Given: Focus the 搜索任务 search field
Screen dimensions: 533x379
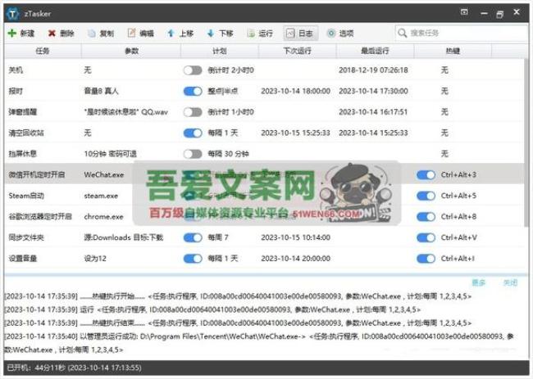Looking at the screenshot, I should (465, 34).
